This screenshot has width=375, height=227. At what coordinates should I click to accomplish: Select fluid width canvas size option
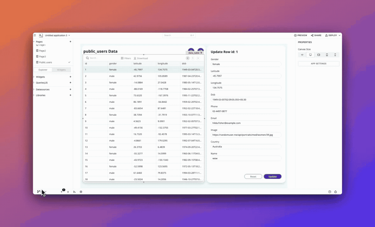tap(302, 55)
